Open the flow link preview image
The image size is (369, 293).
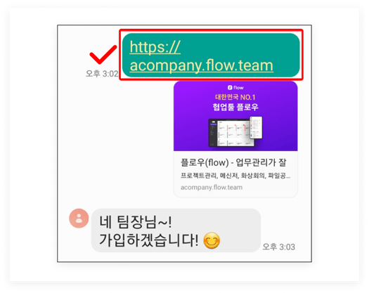[x=235, y=116]
